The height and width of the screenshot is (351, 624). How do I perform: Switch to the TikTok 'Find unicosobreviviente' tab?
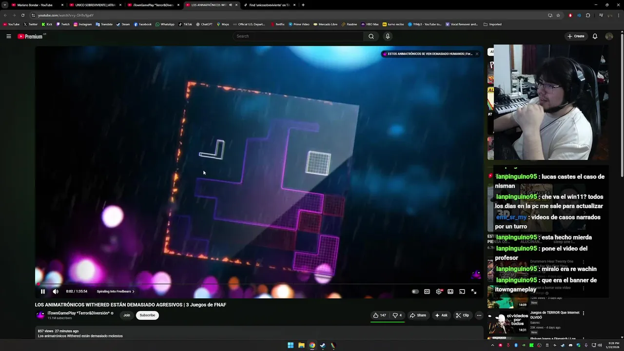point(269,5)
